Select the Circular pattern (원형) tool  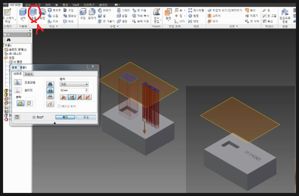[x=193, y=16]
